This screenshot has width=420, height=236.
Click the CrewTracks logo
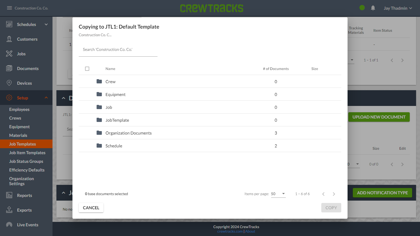pos(212,8)
